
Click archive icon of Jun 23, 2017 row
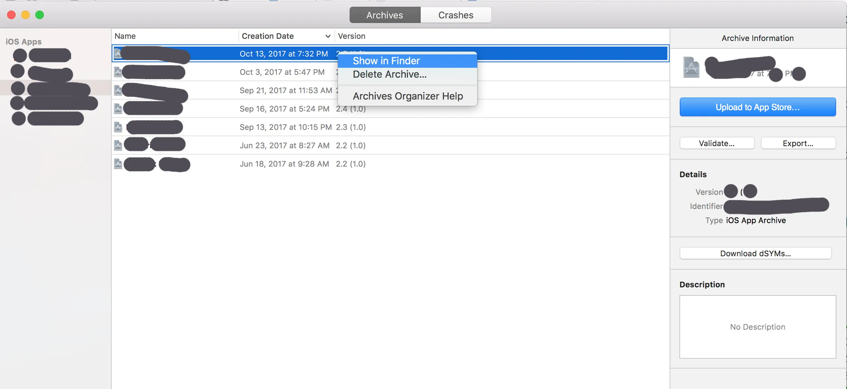[x=118, y=145]
